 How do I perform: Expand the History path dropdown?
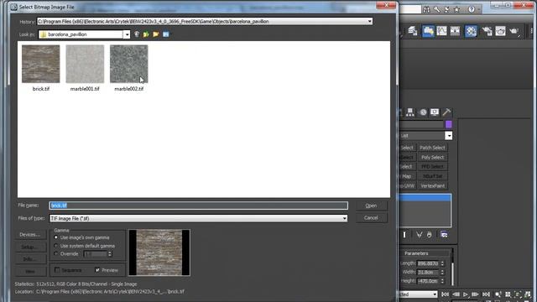pos(369,21)
